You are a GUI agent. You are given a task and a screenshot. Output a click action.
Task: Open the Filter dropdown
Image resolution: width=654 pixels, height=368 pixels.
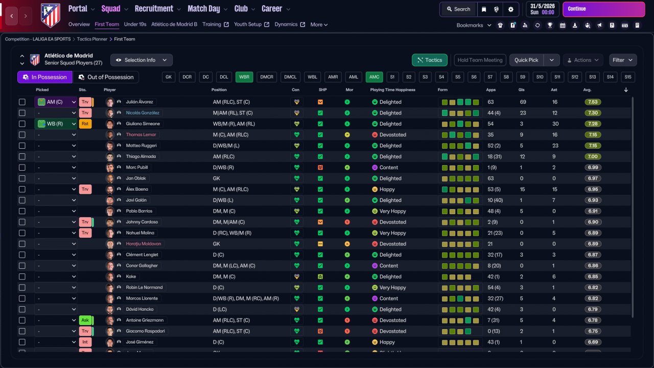pyautogui.click(x=623, y=60)
